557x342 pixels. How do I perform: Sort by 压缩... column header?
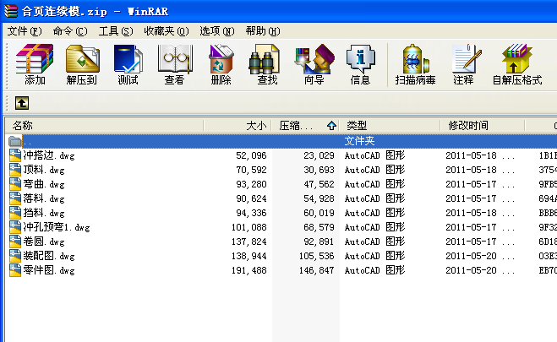[306, 126]
